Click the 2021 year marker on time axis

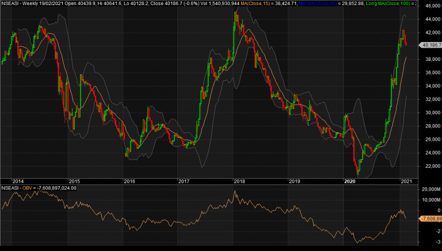406,182
